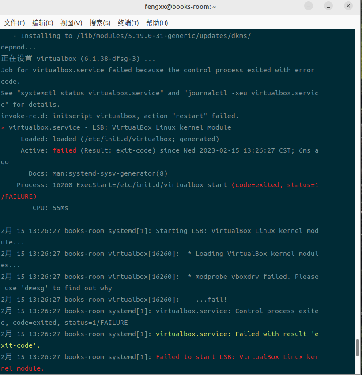362x375 pixels.
Task: Click text '正在设置 virtualbox (6.1.38-dfsg-3)'
Action: [70, 59]
